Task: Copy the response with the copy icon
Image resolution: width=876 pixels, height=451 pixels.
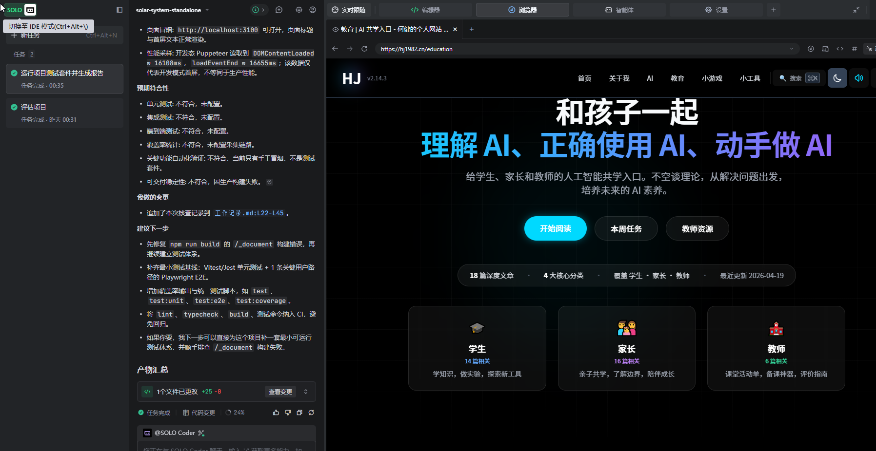Action: 299,413
